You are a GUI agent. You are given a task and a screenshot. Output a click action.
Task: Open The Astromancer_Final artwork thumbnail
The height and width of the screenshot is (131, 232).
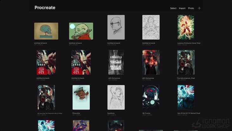[x=186, y=62]
